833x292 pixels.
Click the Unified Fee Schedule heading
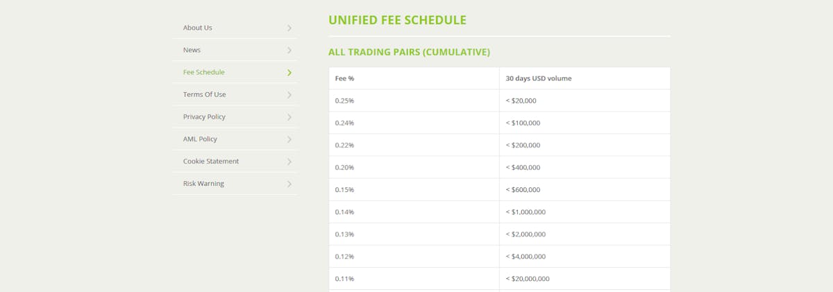(x=397, y=20)
